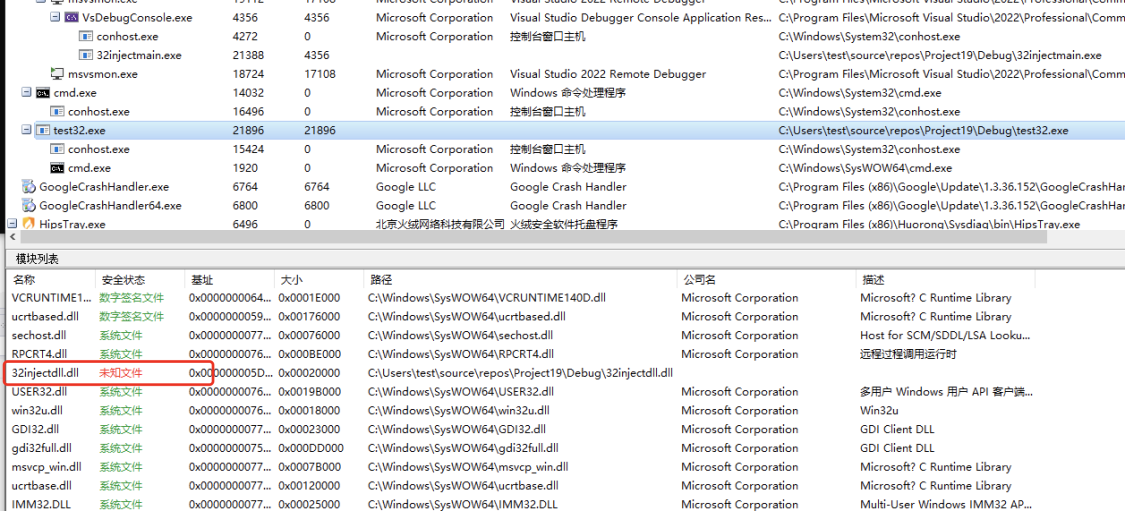Click the GoogleCrashHandler.exe icon

28,186
